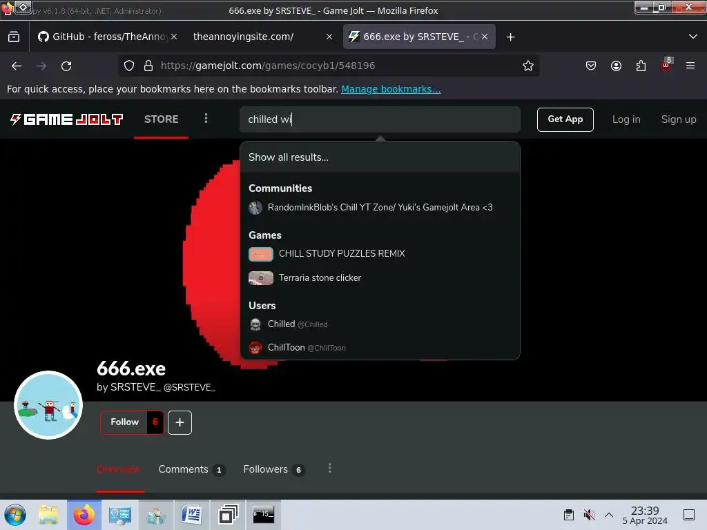Viewport: 707px width, 530px height.
Task: Open the Windows Start button
Action: [x=15, y=515]
